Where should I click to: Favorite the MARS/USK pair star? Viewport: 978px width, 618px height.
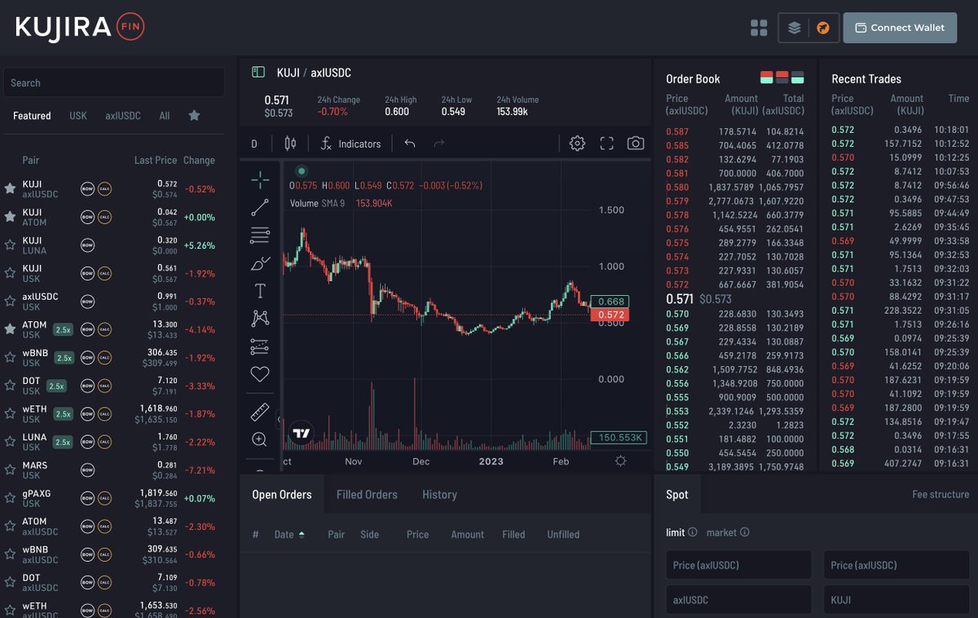10,470
